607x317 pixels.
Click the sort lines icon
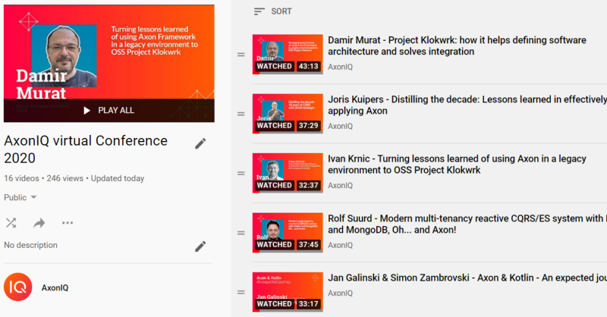click(259, 11)
